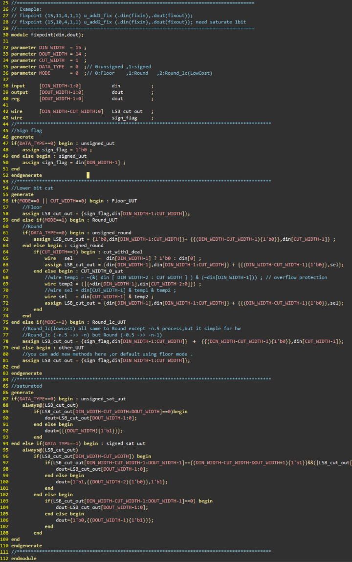Click 'sign_flag' on wire line 43

tap(124, 118)
